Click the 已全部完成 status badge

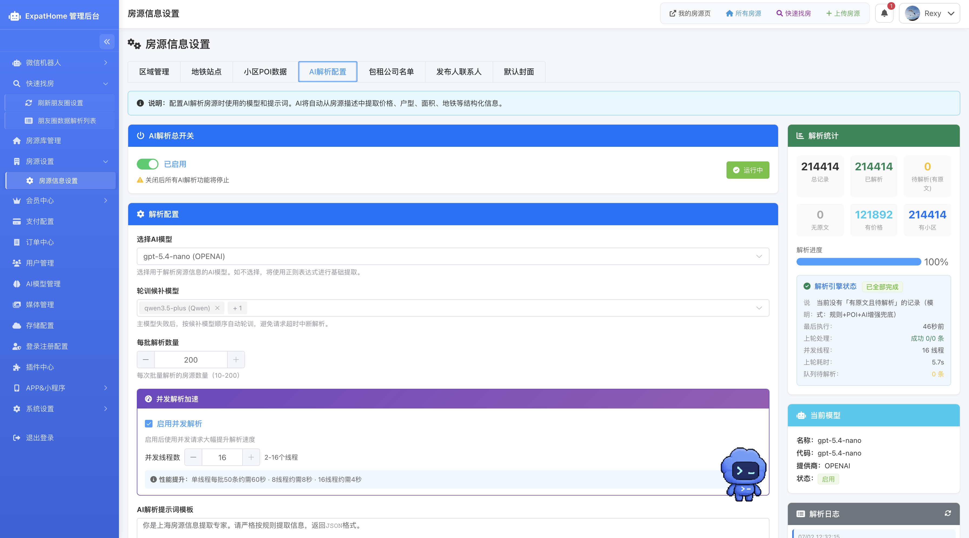coord(882,287)
